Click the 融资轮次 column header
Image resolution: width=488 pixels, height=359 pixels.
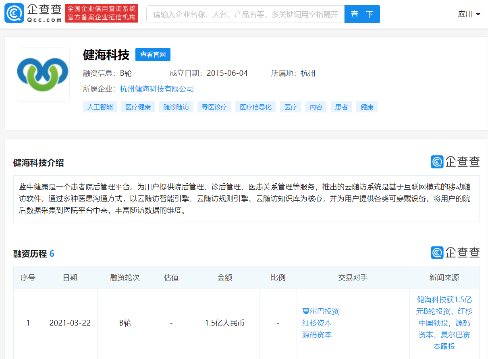coord(125,278)
